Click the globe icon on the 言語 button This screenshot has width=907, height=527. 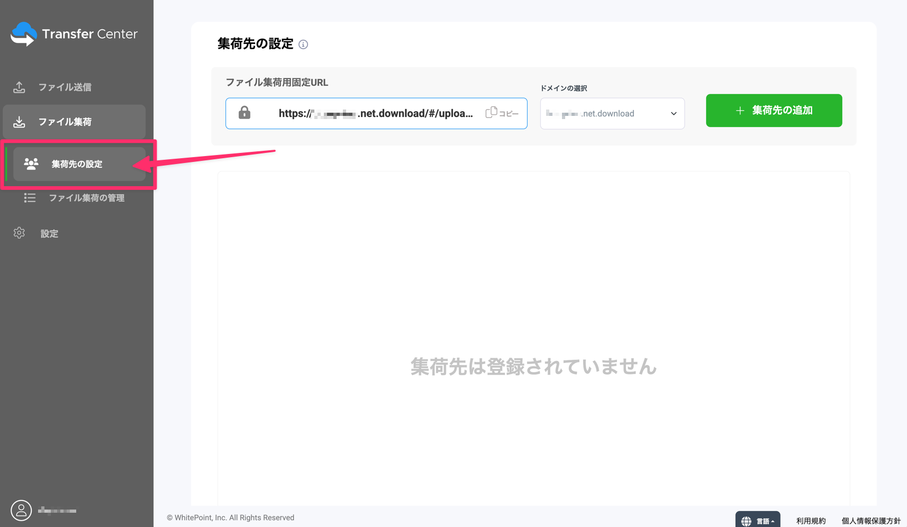(x=747, y=521)
